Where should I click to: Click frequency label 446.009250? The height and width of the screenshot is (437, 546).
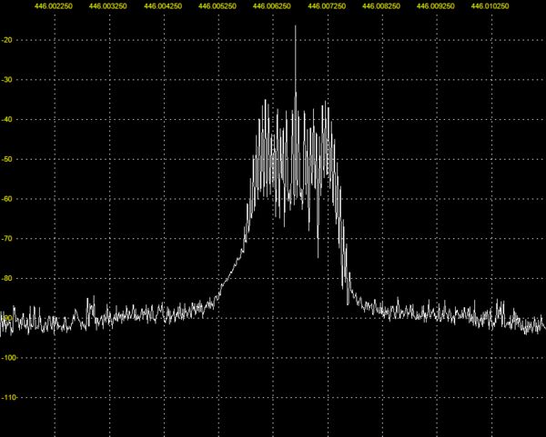point(436,6)
